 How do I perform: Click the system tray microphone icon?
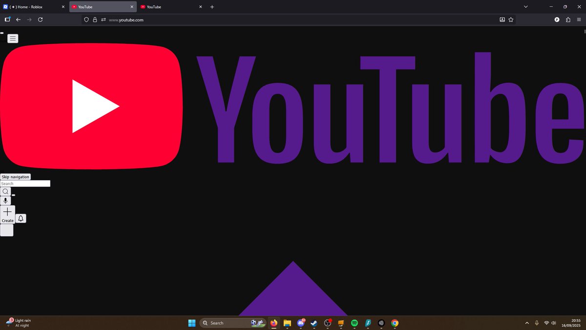coord(537,323)
